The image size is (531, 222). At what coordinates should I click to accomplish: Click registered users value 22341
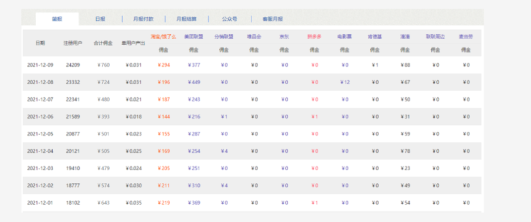tap(73, 99)
